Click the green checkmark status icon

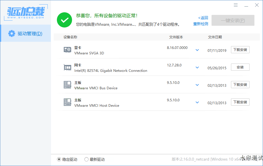[x=64, y=20]
